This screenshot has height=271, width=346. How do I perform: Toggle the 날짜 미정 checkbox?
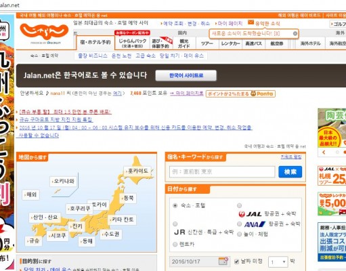click(236, 262)
